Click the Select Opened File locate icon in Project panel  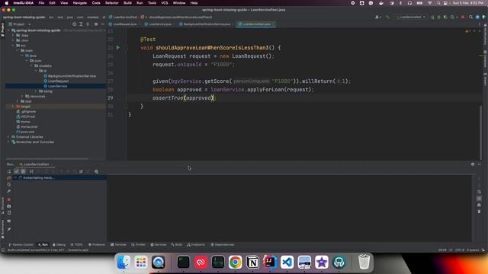[x=74, y=24]
